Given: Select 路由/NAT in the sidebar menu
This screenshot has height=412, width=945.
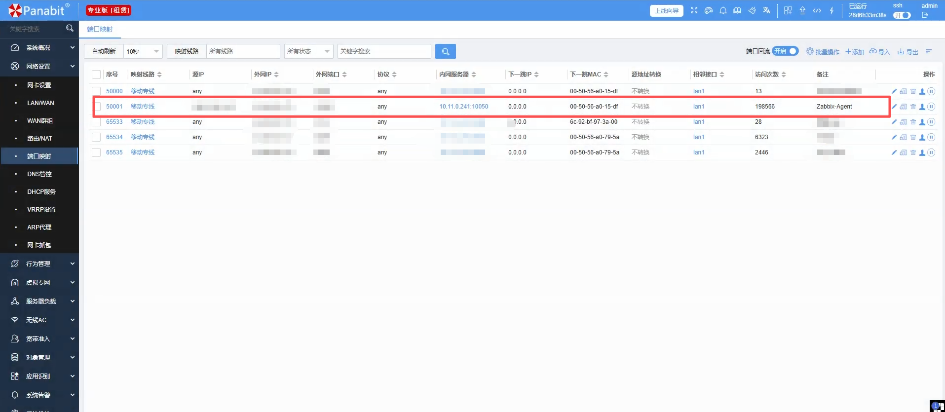Looking at the screenshot, I should [39, 139].
